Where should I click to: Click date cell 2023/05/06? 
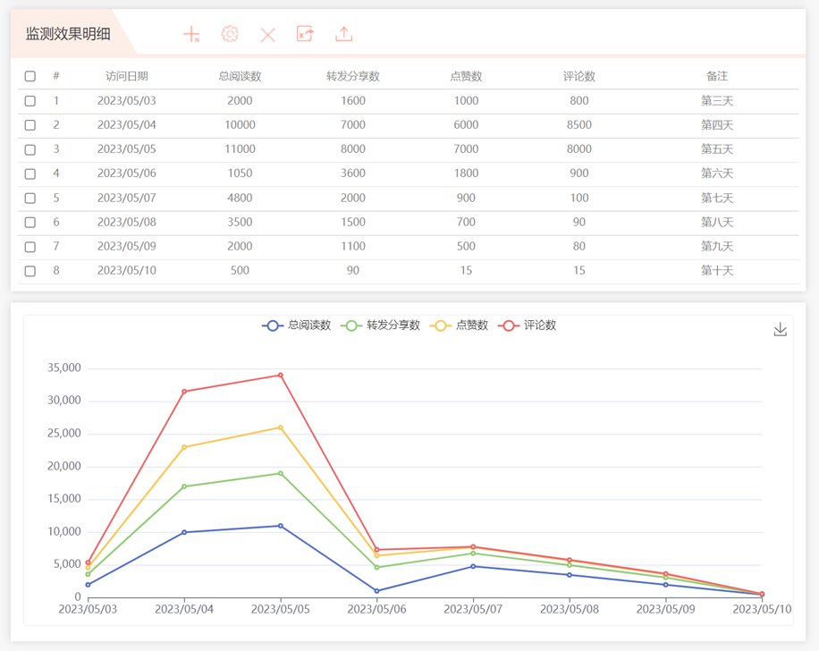click(x=126, y=173)
